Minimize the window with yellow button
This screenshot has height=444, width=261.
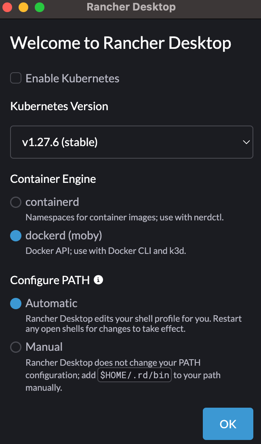point(23,7)
